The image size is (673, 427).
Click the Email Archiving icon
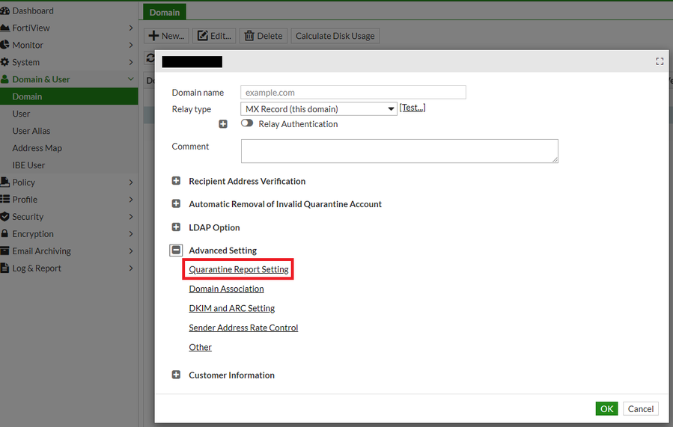[x=5, y=251]
